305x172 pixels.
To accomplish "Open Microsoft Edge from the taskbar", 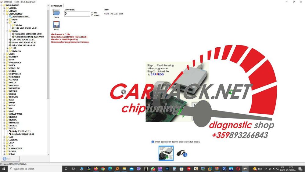I will (x=110, y=169).
